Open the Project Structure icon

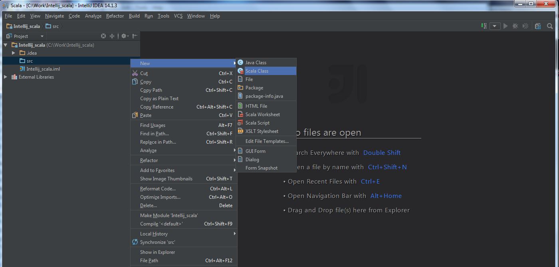pyautogui.click(x=538, y=26)
